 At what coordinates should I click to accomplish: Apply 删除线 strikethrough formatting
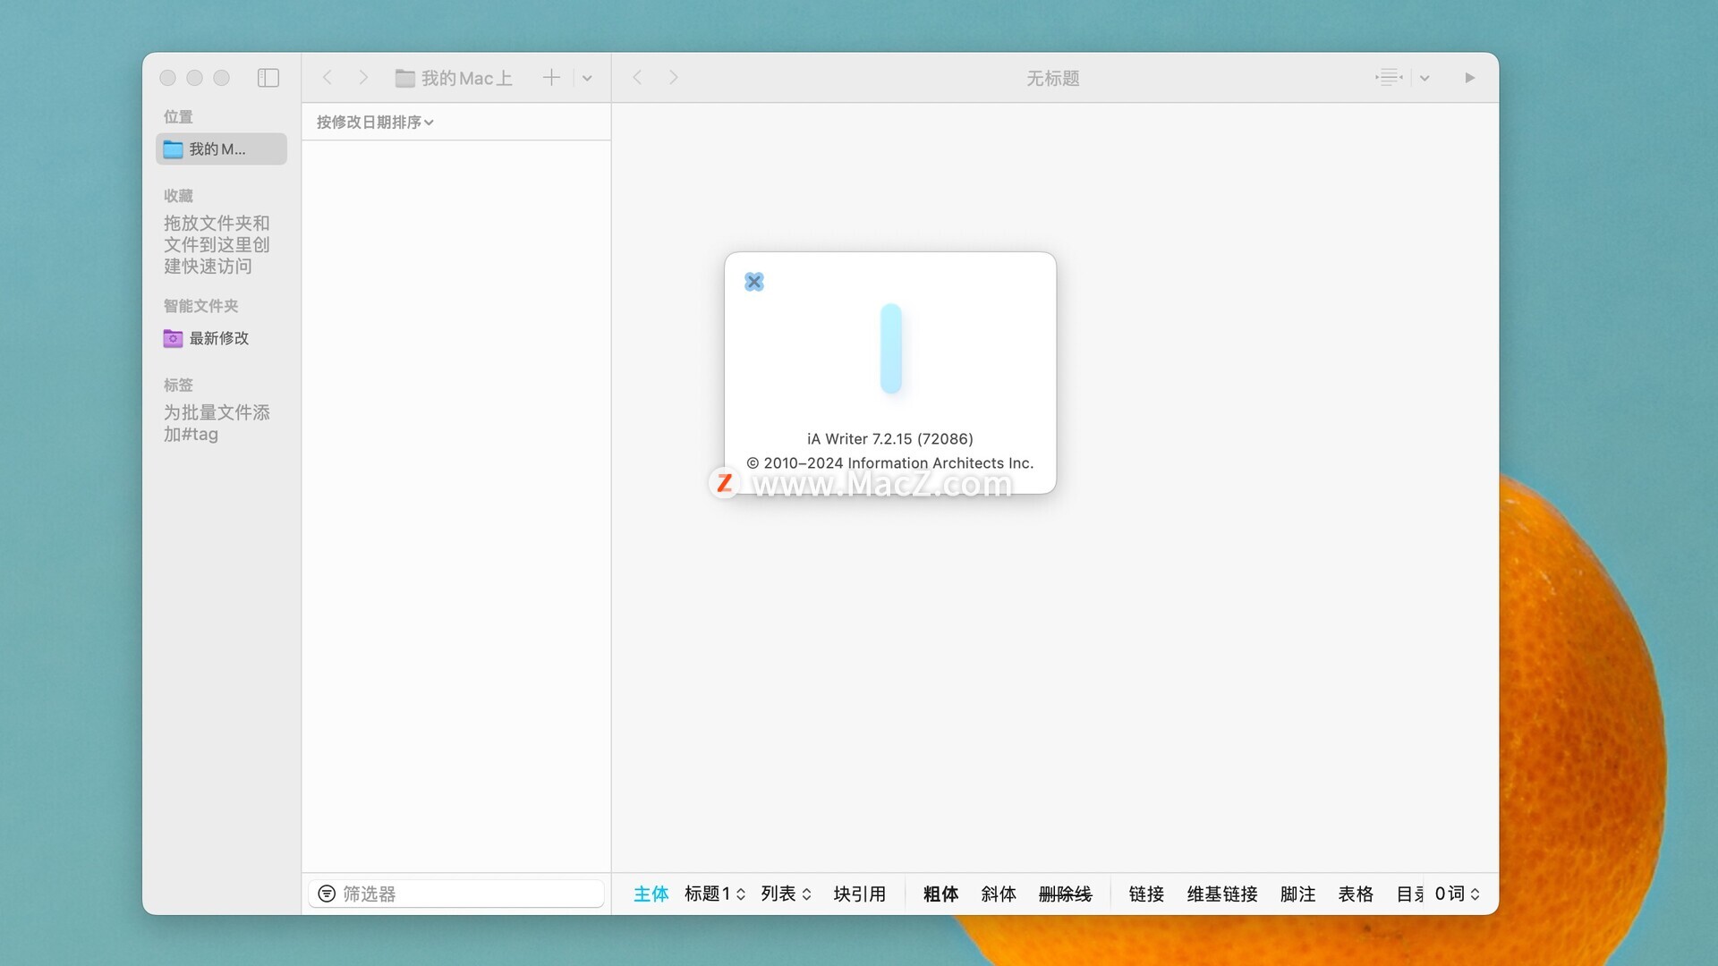(x=1065, y=894)
